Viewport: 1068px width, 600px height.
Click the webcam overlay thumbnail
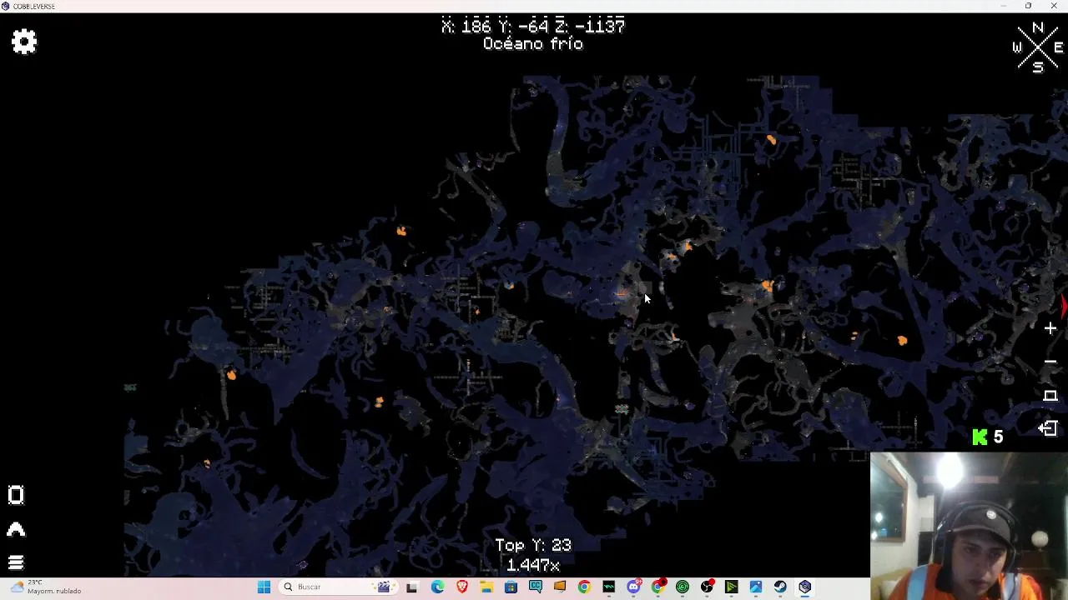pos(969,526)
